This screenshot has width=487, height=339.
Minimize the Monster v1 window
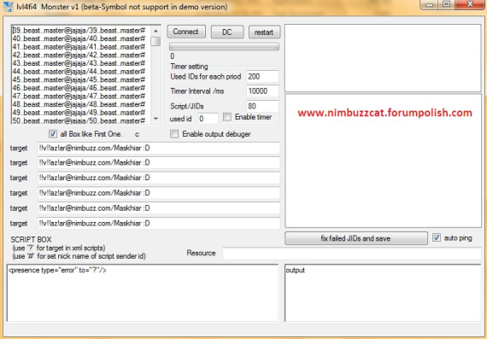[430, 4]
